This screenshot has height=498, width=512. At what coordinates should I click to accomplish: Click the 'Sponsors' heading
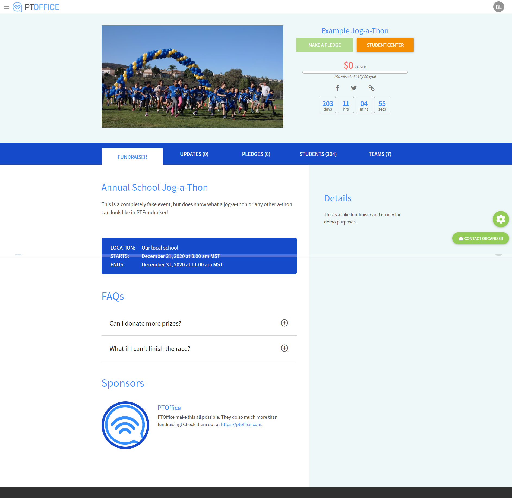[x=123, y=383]
